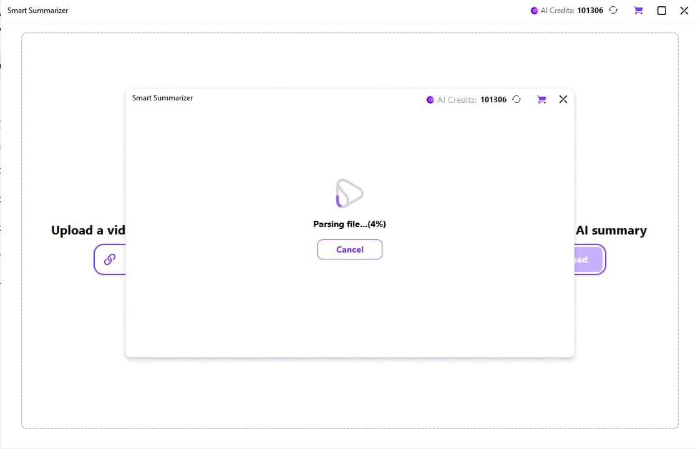
Task: Close the main Smart Summarizer window
Action: coord(684,11)
